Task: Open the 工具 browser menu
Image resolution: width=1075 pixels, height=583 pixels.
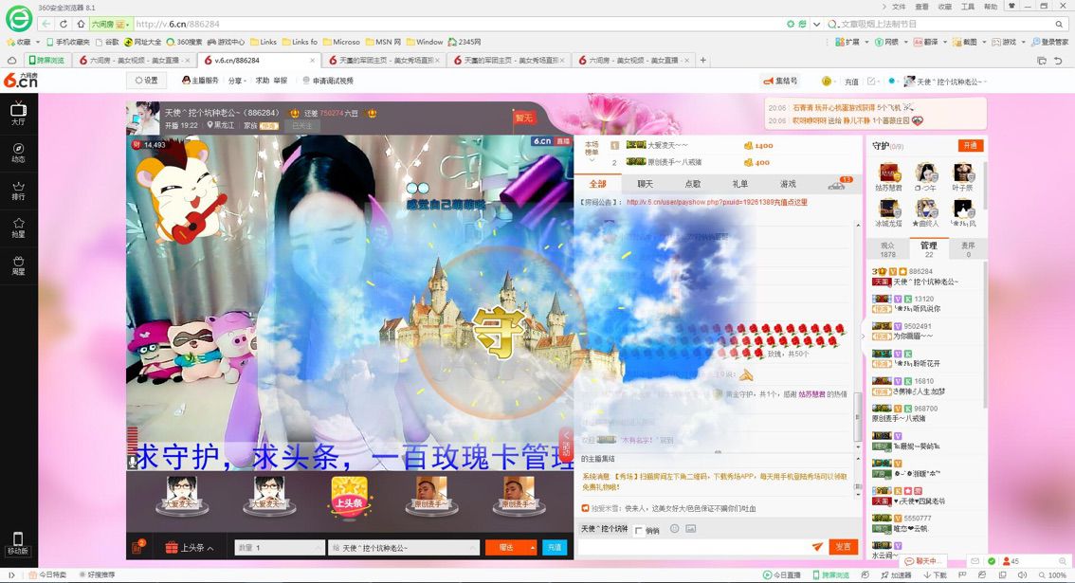Action: (967, 7)
